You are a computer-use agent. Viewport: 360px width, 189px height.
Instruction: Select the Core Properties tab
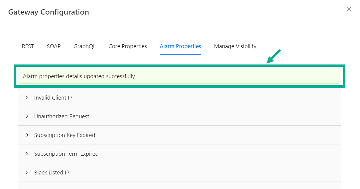[127, 46]
